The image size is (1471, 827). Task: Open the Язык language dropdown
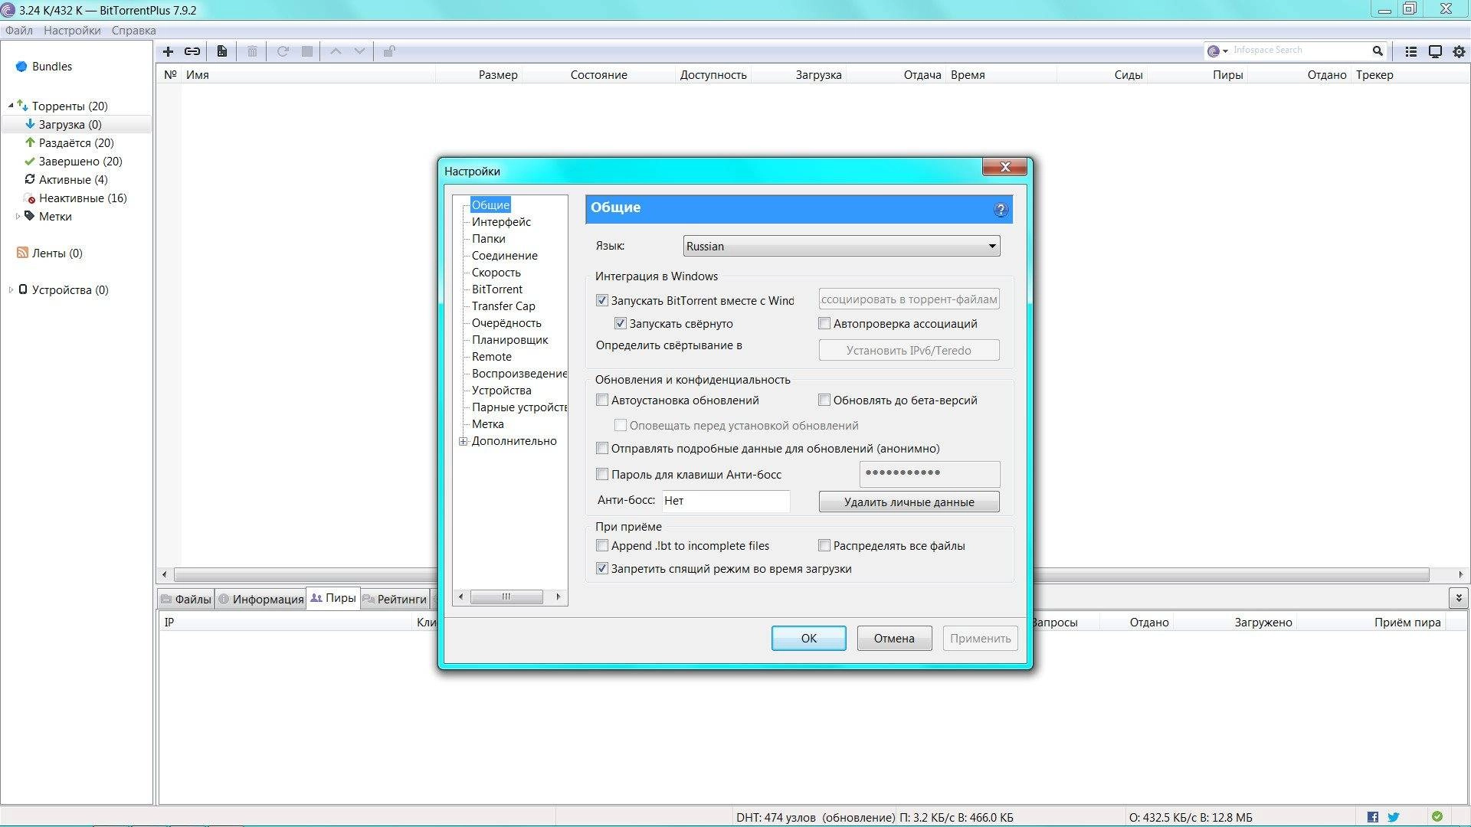point(841,246)
